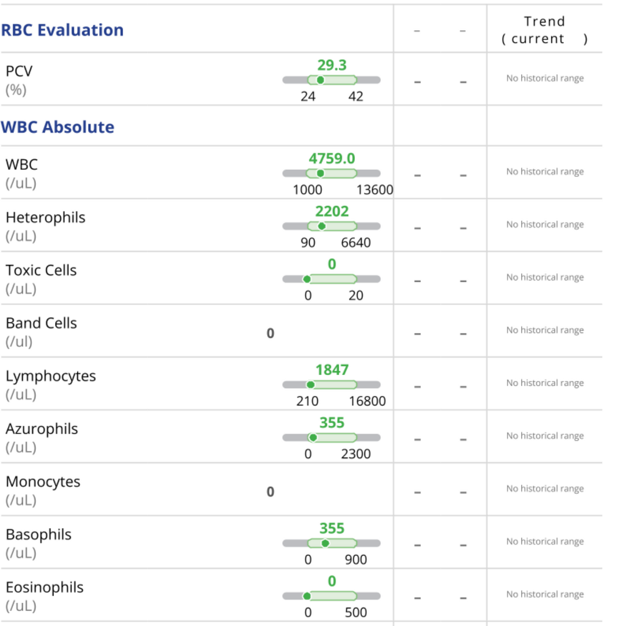Click No historical range in Eosinophils row
Image resolution: width=619 pixels, height=626 pixels.
click(x=545, y=594)
